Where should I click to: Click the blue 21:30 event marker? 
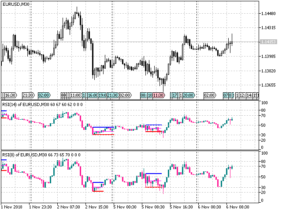113,95
